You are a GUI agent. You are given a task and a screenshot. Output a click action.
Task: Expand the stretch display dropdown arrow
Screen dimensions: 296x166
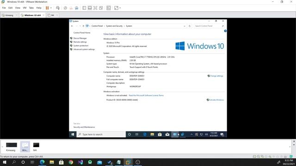pyautogui.click(x=120, y=8)
